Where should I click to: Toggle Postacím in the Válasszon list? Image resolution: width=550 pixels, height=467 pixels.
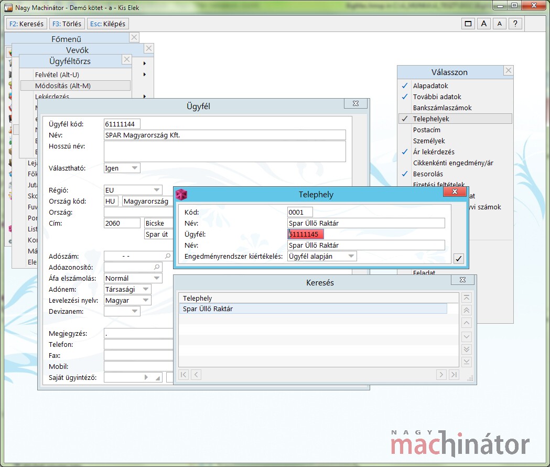click(455, 130)
